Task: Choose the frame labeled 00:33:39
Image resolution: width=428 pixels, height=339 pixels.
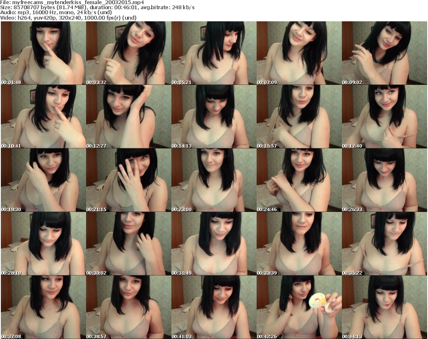Action: pyautogui.click(x=299, y=243)
